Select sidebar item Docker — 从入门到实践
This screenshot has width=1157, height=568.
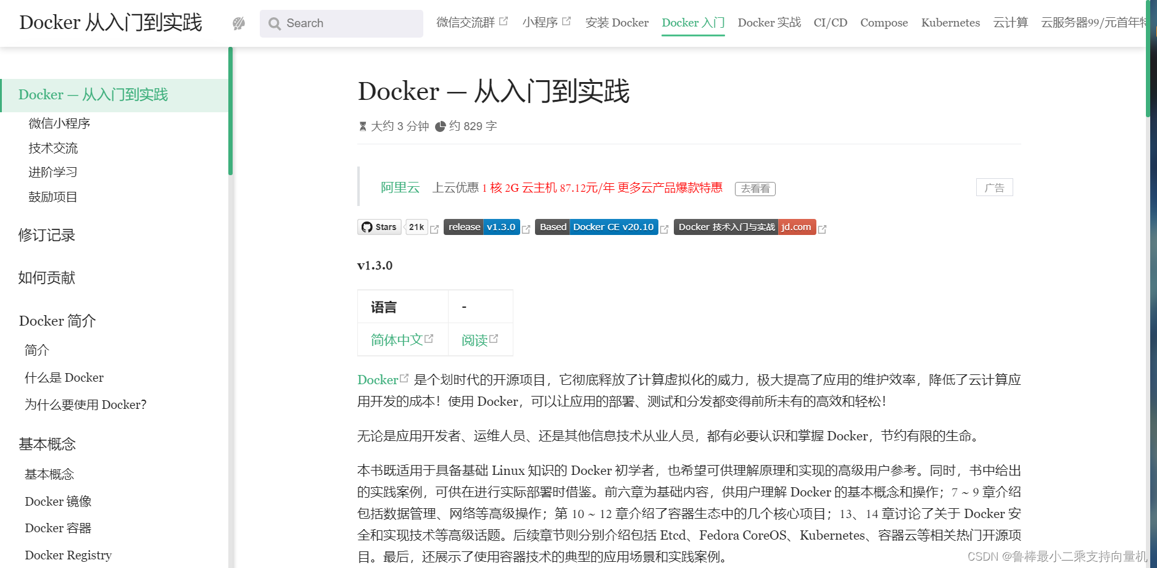pos(115,95)
